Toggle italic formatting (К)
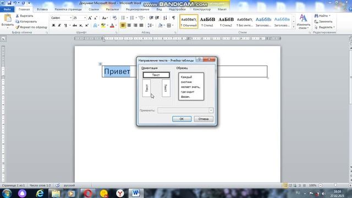Image resolution: width=352 pixels, height=198 pixels. pyautogui.click(x=59, y=25)
